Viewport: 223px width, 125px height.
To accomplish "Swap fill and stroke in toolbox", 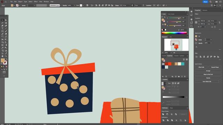I will [7, 59].
